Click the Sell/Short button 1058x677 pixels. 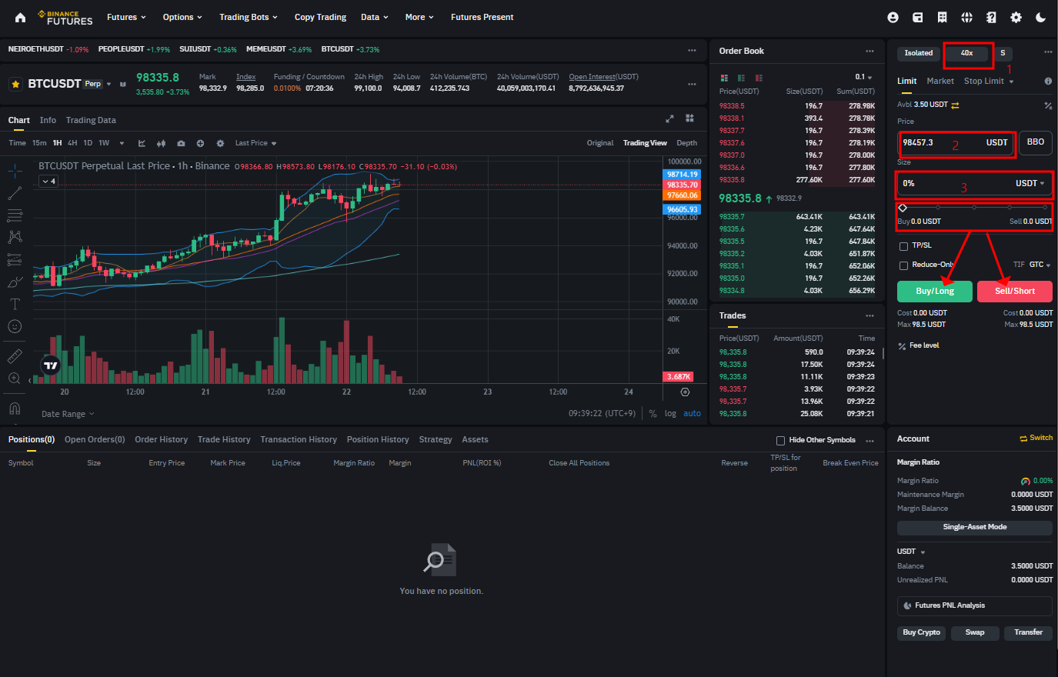point(1015,291)
